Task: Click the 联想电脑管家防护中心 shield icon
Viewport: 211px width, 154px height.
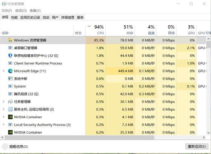Action: click(x=10, y=55)
